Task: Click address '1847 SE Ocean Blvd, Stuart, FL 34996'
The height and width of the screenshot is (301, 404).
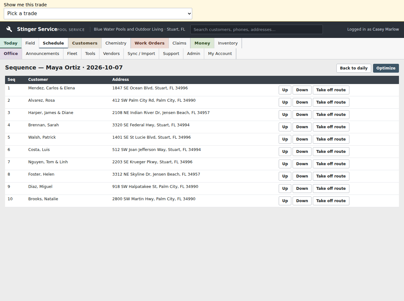Action: point(150,88)
